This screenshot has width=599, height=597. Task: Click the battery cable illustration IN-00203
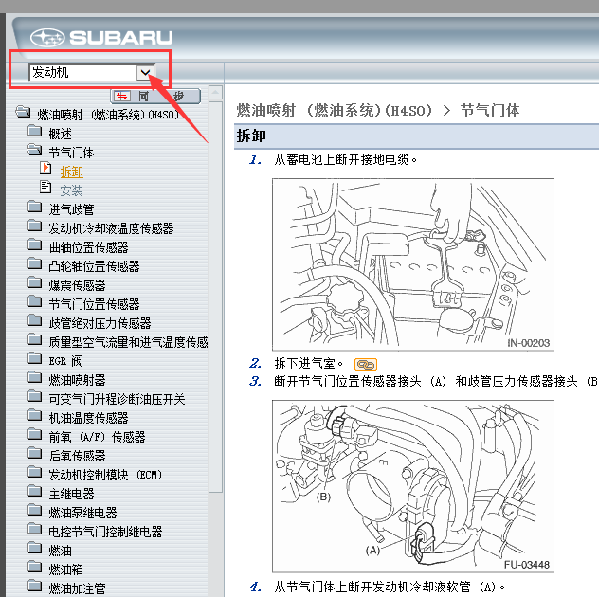(x=413, y=264)
